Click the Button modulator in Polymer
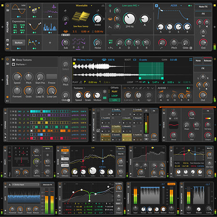This screenshot has height=217, width=217. coord(19,42)
